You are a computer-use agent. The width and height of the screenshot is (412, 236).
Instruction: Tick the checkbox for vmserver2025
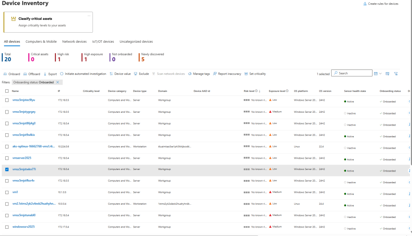(7, 158)
